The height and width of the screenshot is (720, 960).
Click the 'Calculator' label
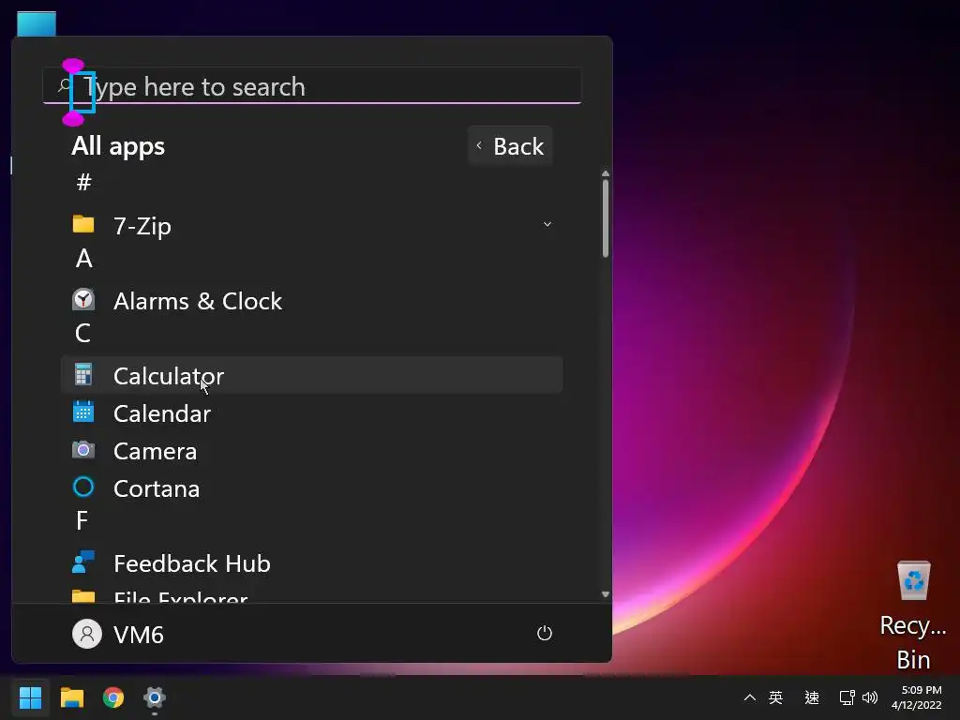point(169,376)
